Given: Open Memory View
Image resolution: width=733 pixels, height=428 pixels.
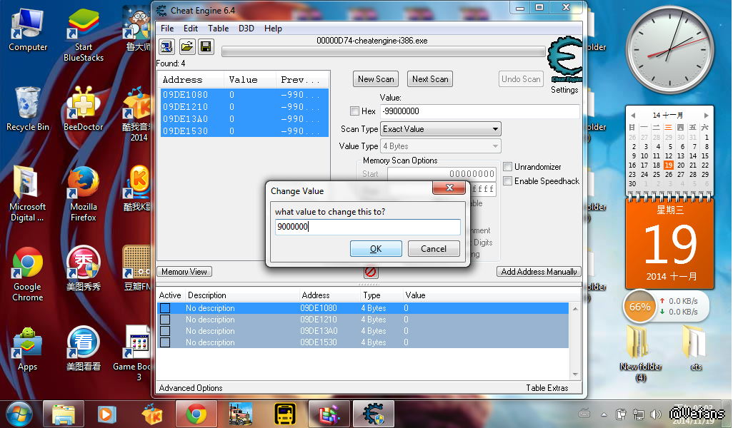Looking at the screenshot, I should [184, 272].
